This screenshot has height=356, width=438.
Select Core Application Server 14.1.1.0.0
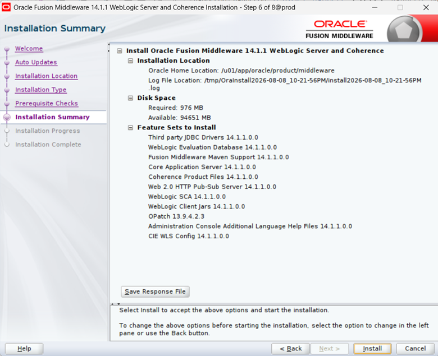point(202,167)
